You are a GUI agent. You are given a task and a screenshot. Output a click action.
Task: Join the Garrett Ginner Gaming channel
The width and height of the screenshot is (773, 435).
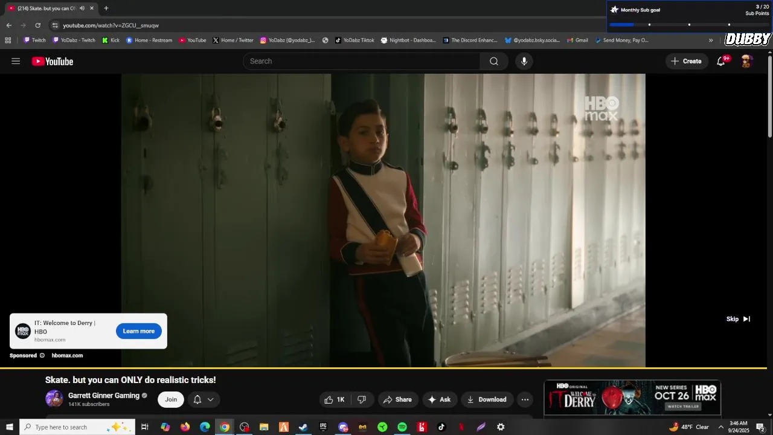point(171,399)
